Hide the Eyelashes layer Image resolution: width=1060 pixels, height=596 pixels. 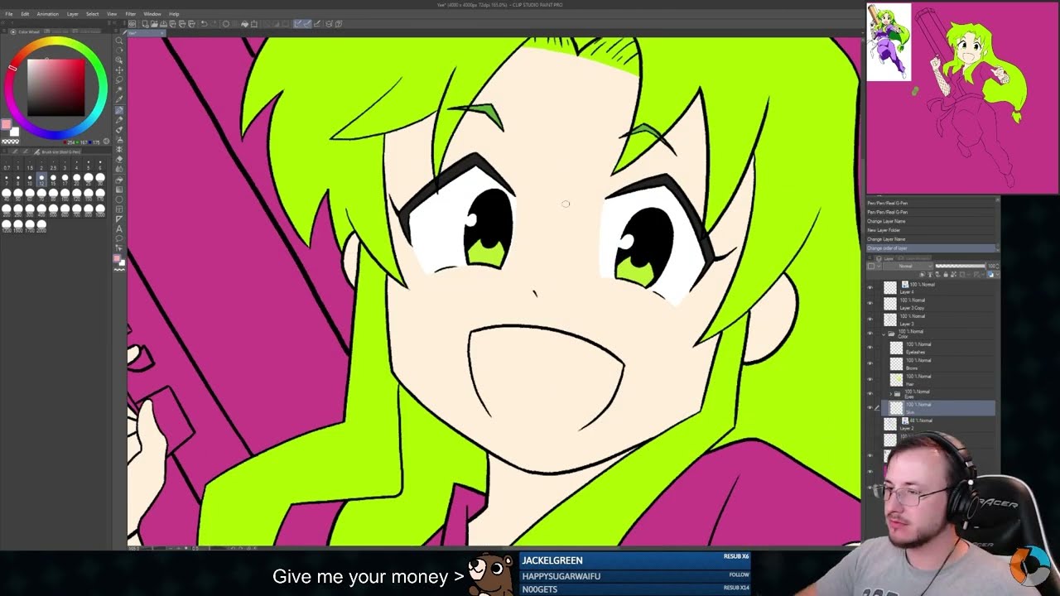[x=870, y=348]
